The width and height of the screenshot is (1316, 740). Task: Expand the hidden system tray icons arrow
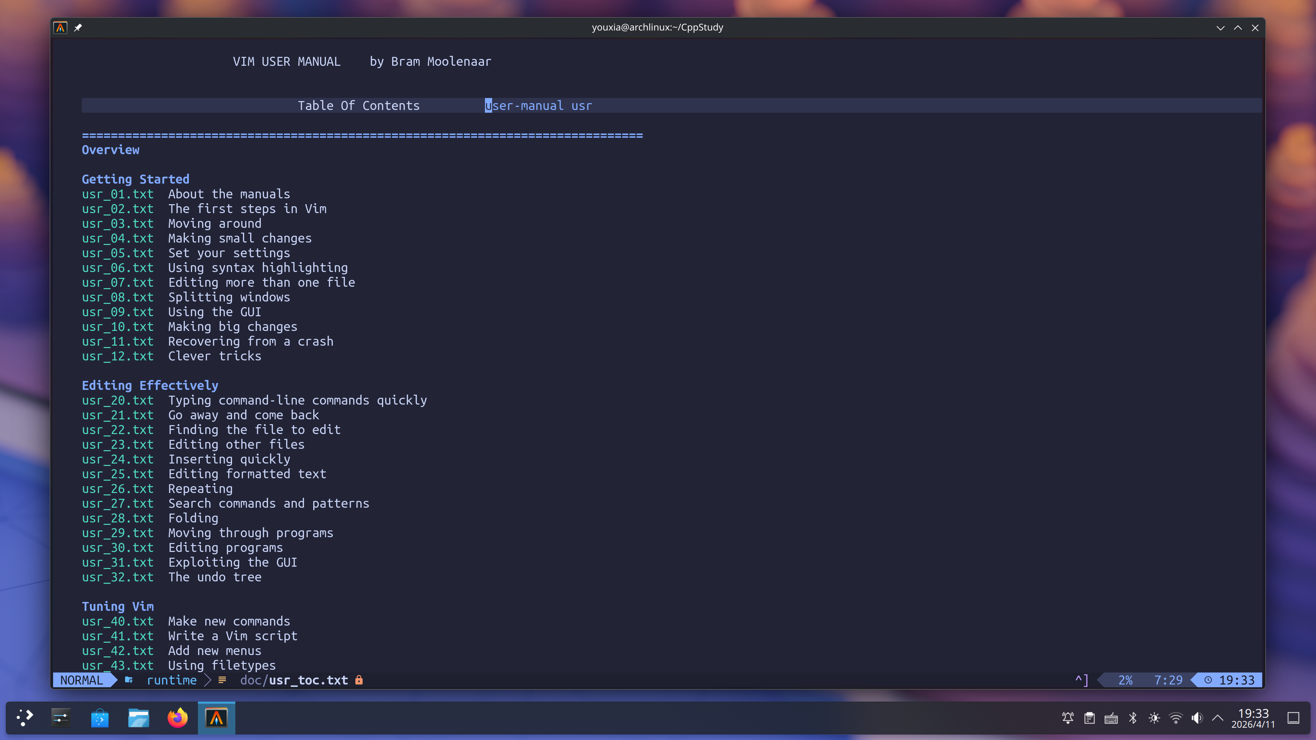1217,718
